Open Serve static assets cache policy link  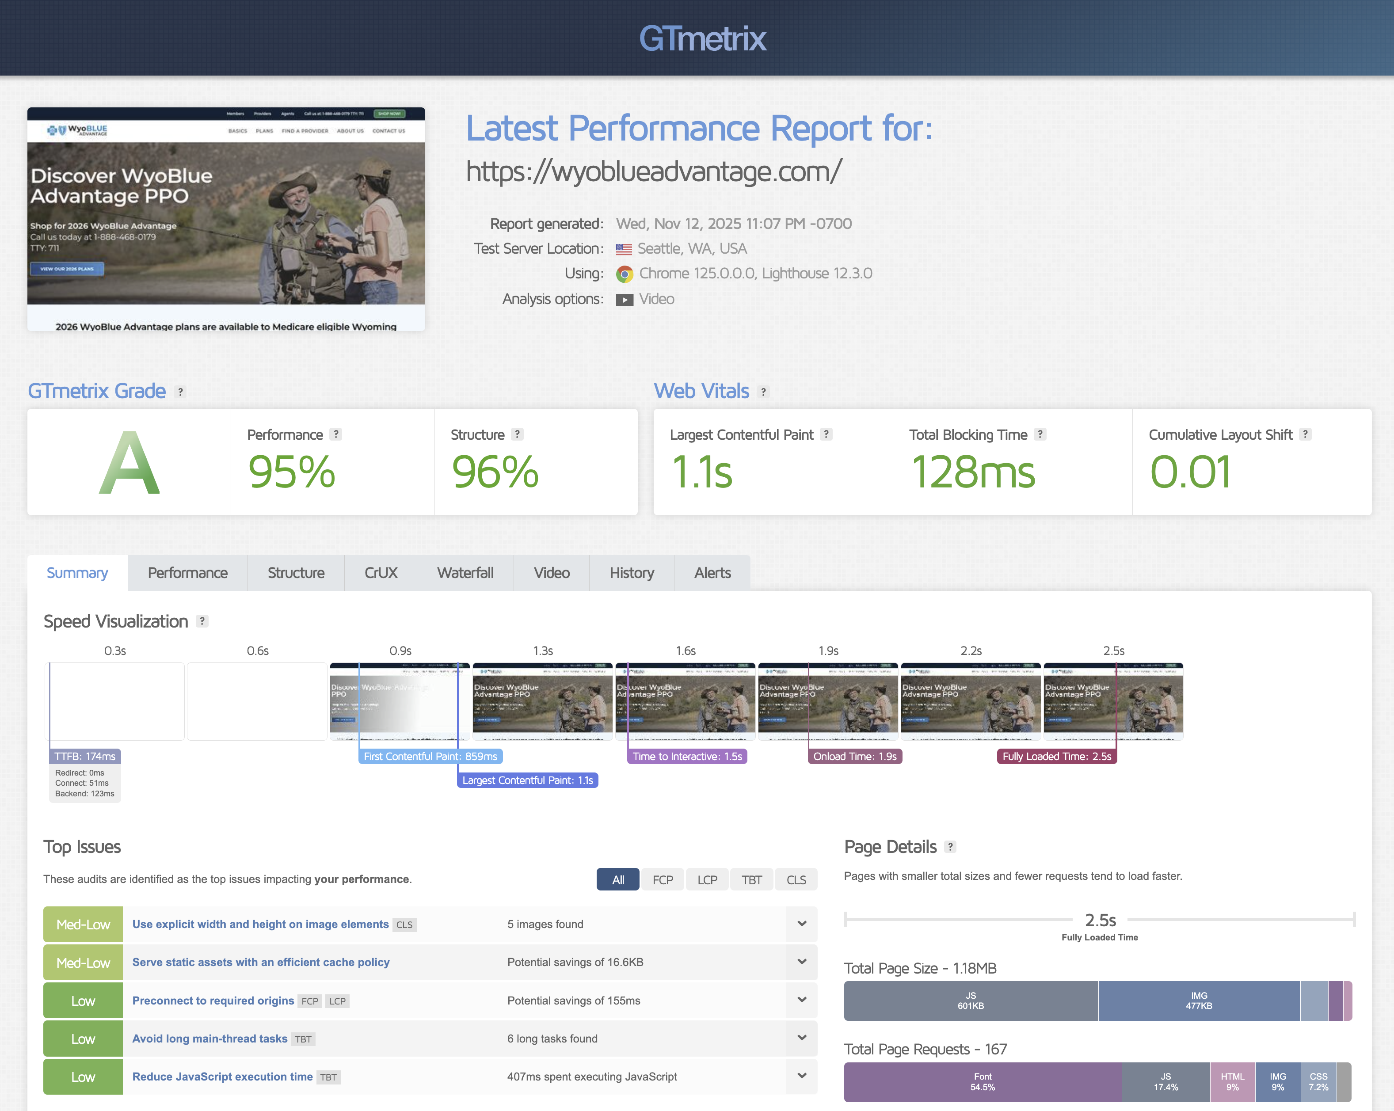tap(261, 963)
